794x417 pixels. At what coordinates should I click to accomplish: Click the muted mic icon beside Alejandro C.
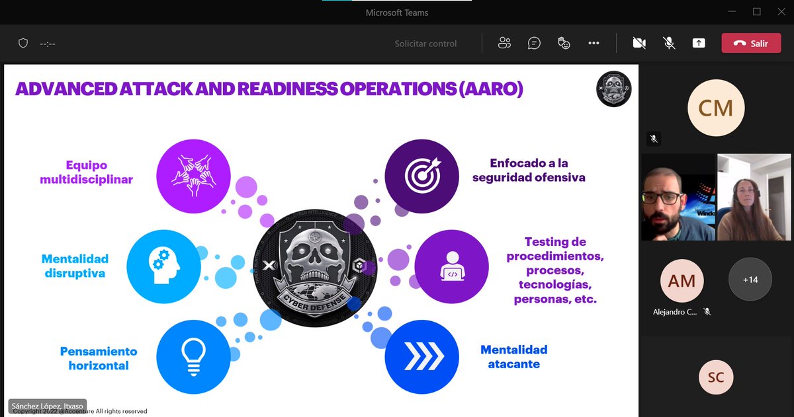pos(707,311)
